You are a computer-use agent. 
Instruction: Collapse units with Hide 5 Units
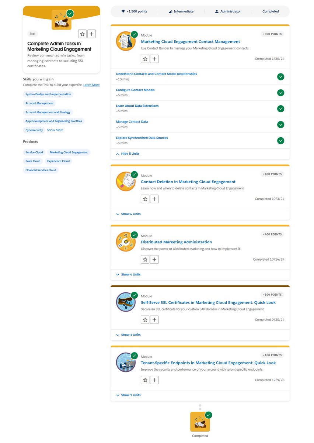[128, 154]
